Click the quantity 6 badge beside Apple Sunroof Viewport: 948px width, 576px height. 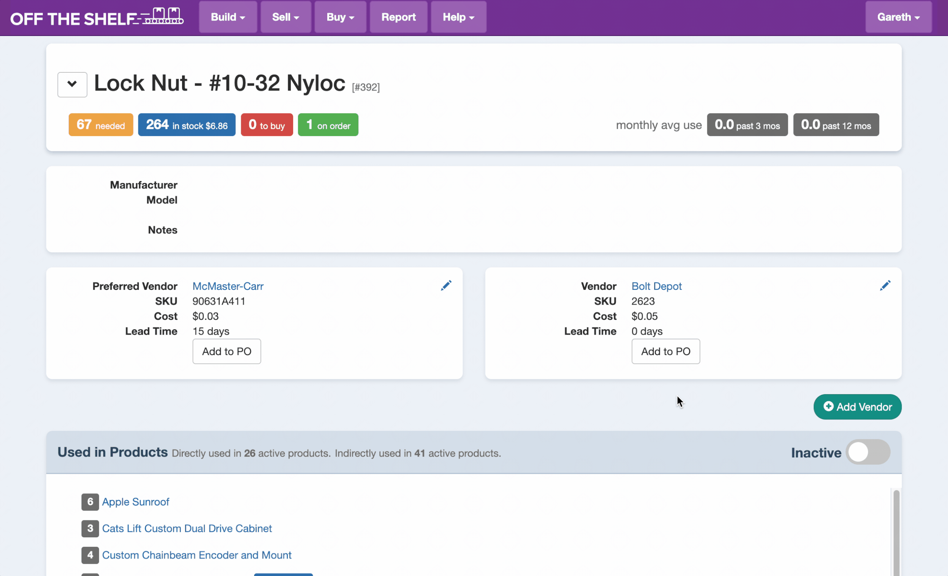(x=90, y=502)
